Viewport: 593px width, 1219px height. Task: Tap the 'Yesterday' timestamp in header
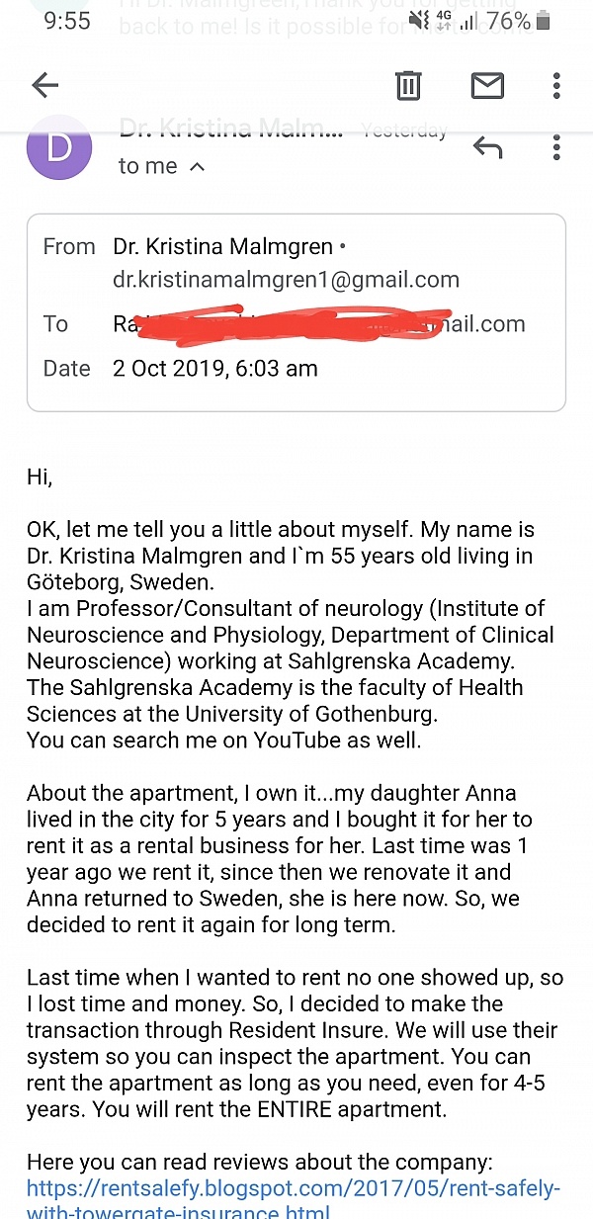404,131
